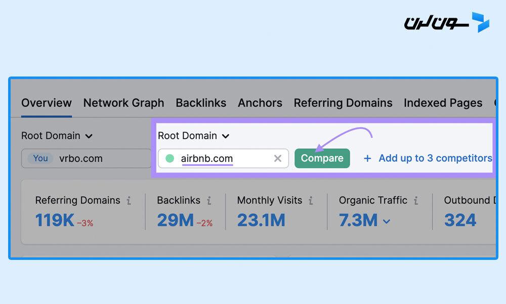This screenshot has height=304, width=506.
Task: Click the 29M backlinks value
Action: 175,220
